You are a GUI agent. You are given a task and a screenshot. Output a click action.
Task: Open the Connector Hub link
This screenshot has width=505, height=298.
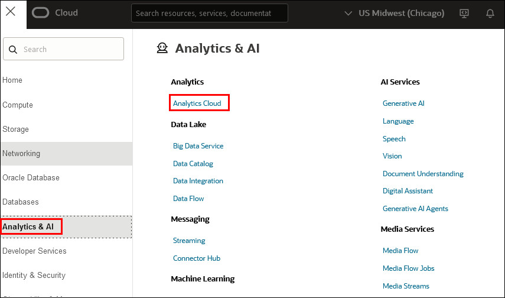tap(197, 258)
